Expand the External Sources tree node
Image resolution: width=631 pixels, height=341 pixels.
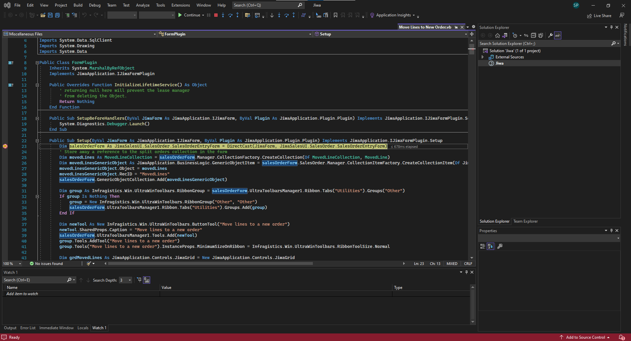tap(483, 57)
